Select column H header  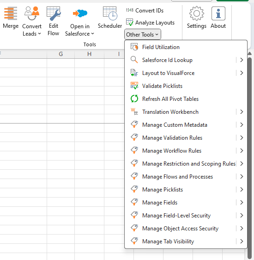89,54
